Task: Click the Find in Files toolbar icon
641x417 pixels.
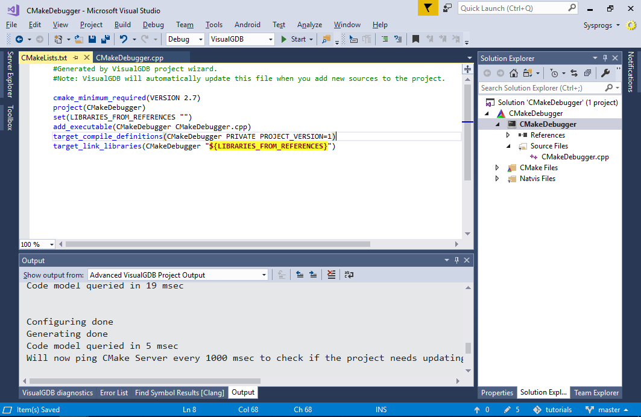Action: click(326, 39)
